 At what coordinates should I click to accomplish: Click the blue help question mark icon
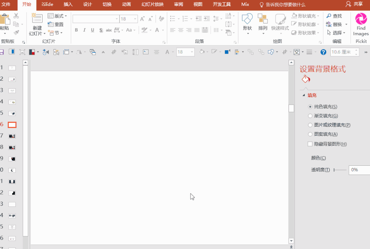point(323,52)
